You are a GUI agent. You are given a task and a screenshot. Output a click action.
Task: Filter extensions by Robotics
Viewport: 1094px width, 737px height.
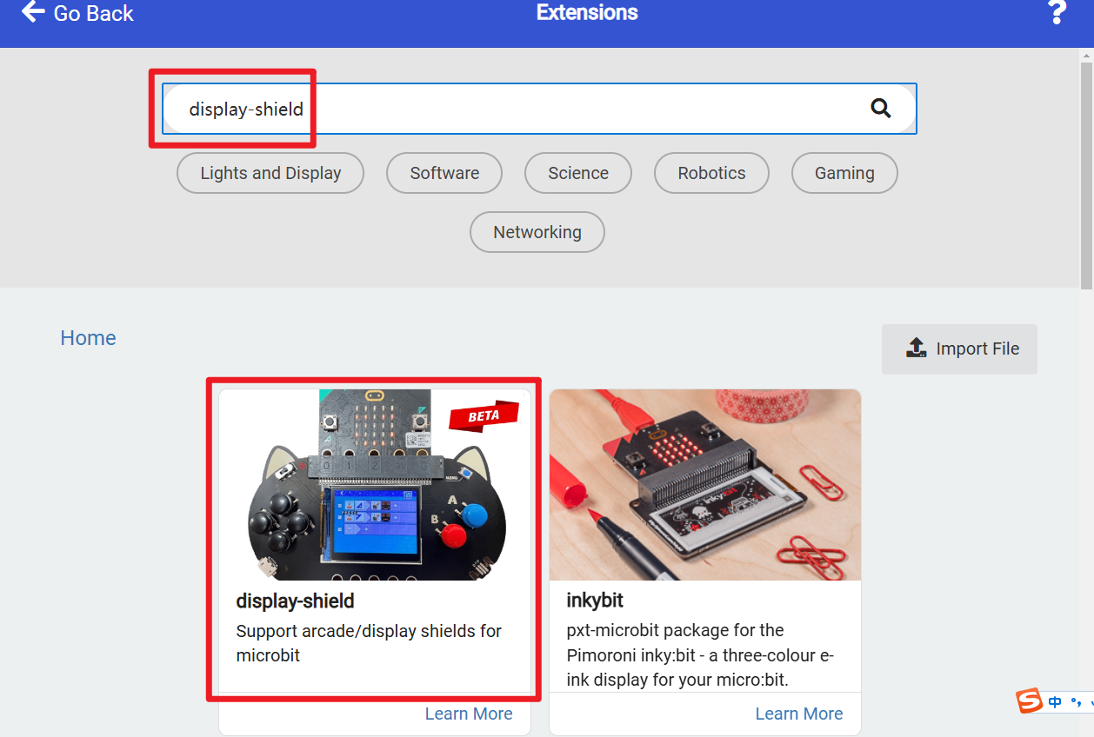pyautogui.click(x=711, y=173)
